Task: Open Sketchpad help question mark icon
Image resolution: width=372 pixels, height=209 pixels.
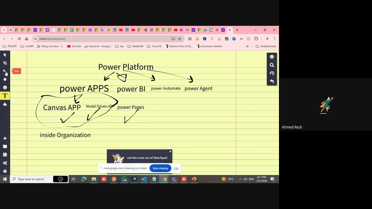Action: click(x=5, y=171)
